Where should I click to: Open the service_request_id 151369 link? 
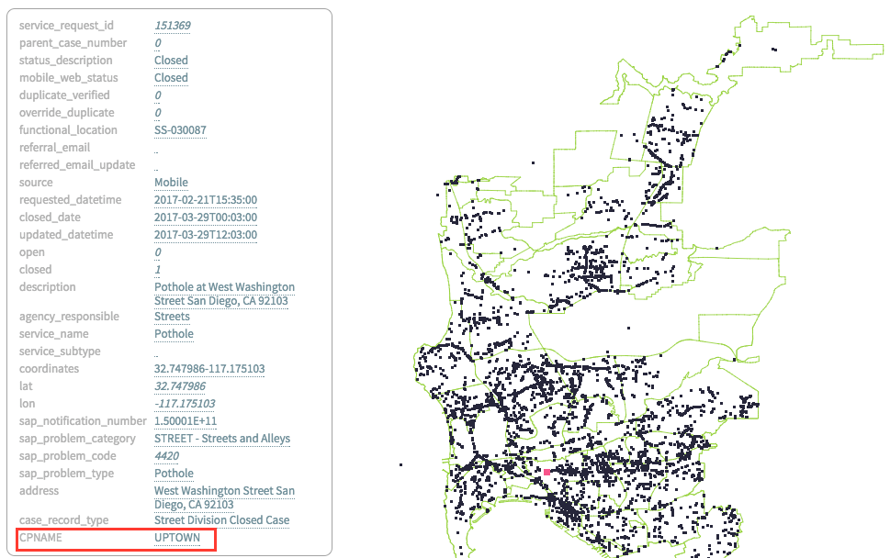pyautogui.click(x=173, y=25)
